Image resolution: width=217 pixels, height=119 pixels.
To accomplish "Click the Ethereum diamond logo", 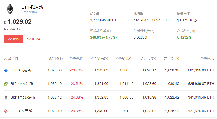I will pos(10,9).
